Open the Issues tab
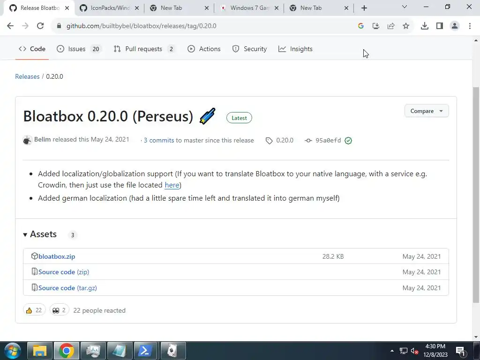Screen dimensions: 480x360 point(79,49)
